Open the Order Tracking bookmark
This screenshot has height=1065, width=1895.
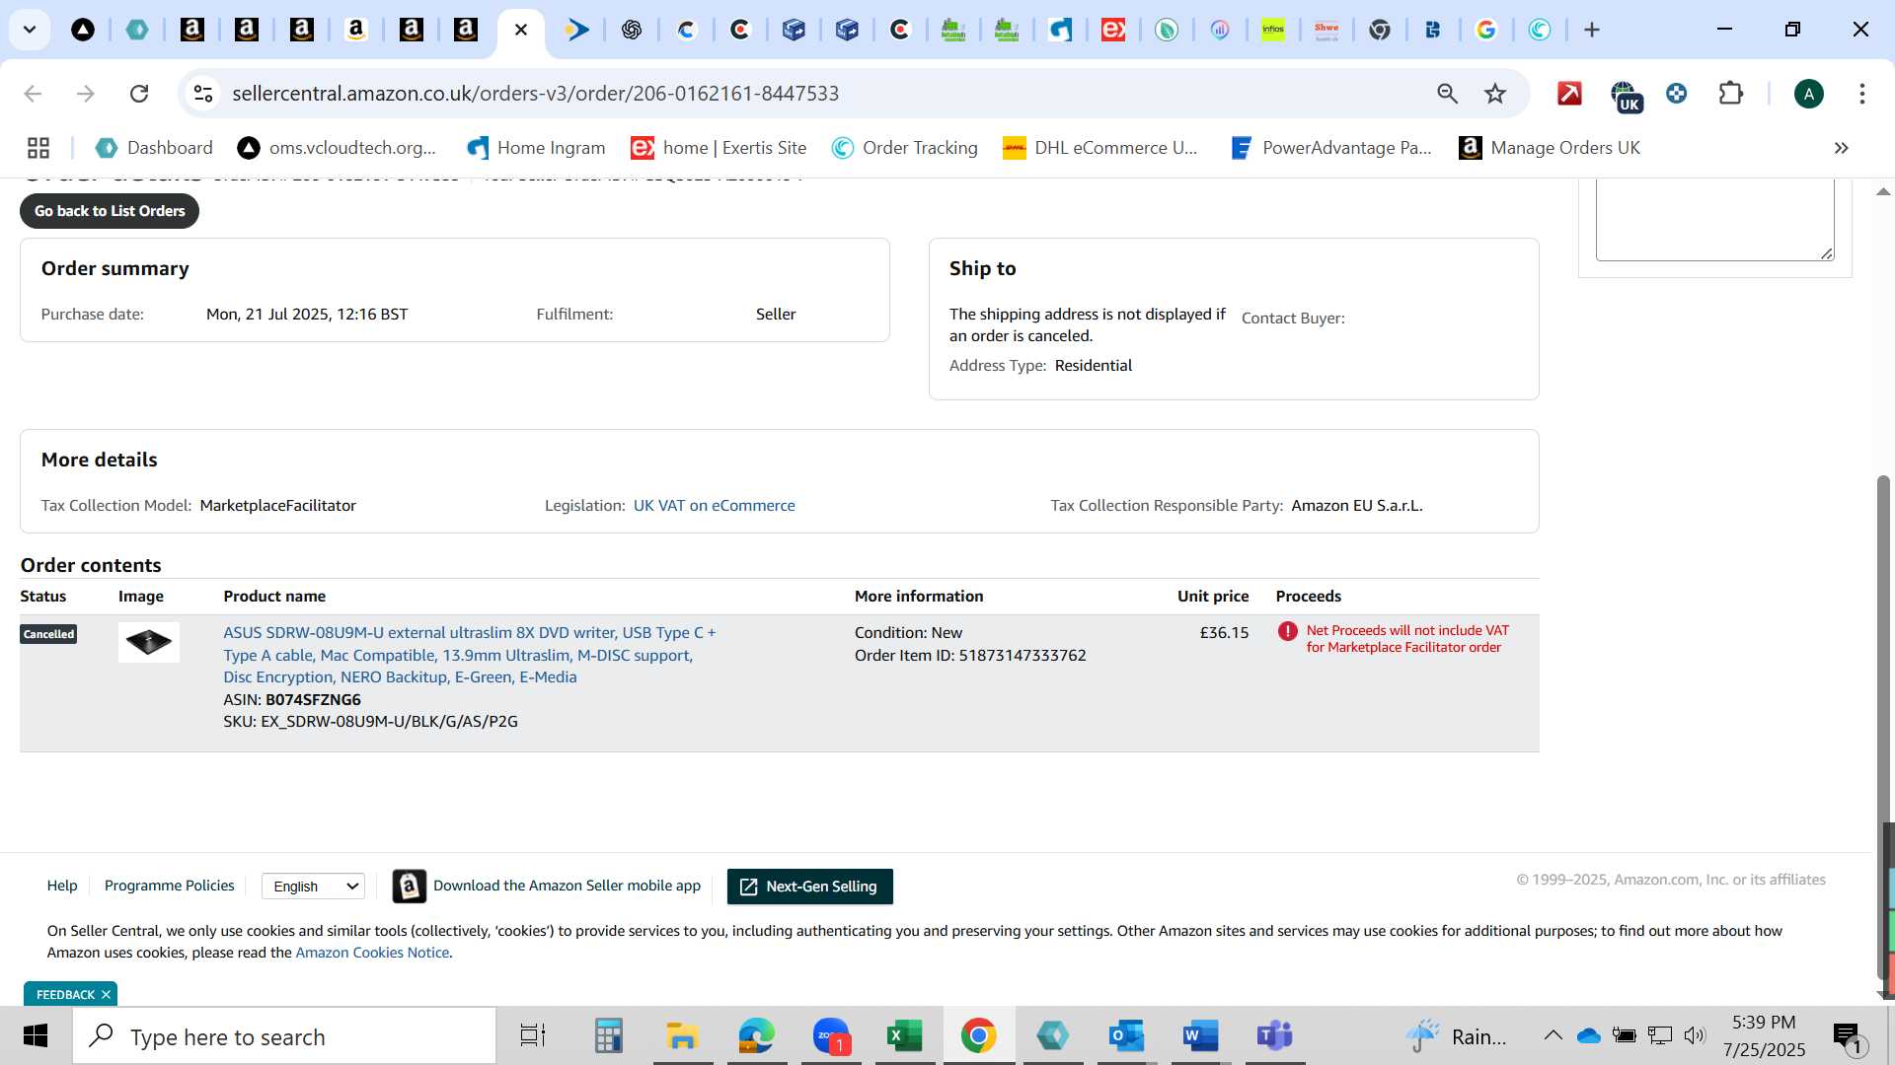[905, 148]
